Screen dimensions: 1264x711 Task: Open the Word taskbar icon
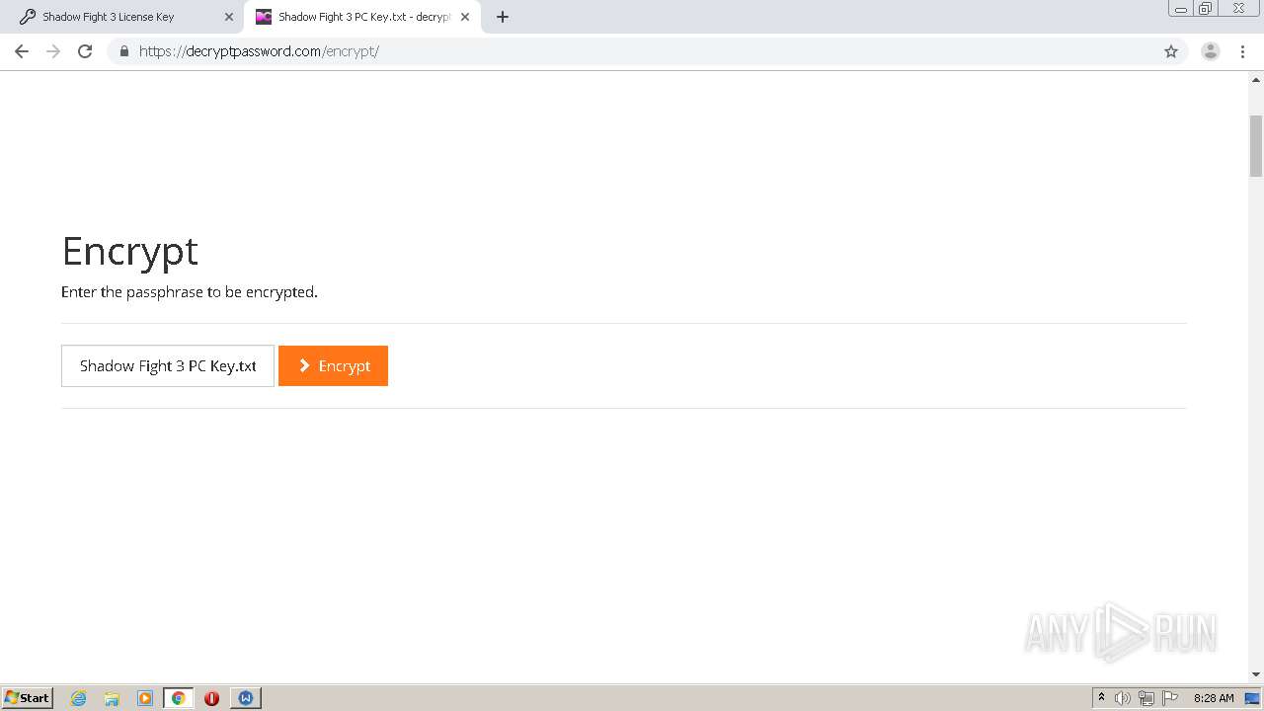point(245,698)
